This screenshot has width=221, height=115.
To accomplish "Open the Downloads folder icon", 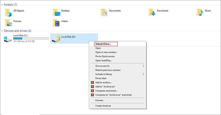I will 152,12.
